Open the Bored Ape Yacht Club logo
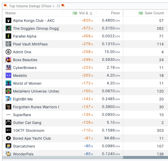168x161 pixels. pos(8,138)
